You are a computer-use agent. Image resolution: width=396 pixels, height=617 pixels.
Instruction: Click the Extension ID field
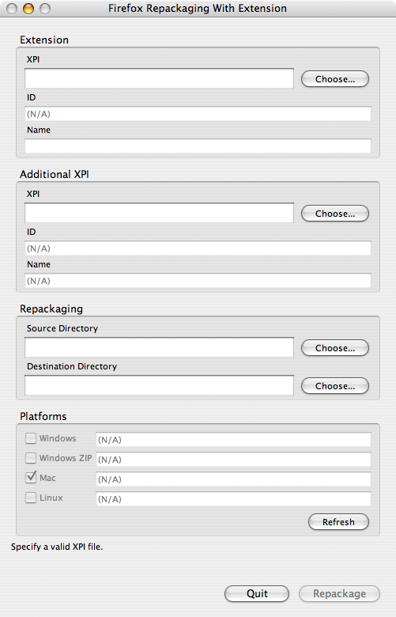(198, 114)
